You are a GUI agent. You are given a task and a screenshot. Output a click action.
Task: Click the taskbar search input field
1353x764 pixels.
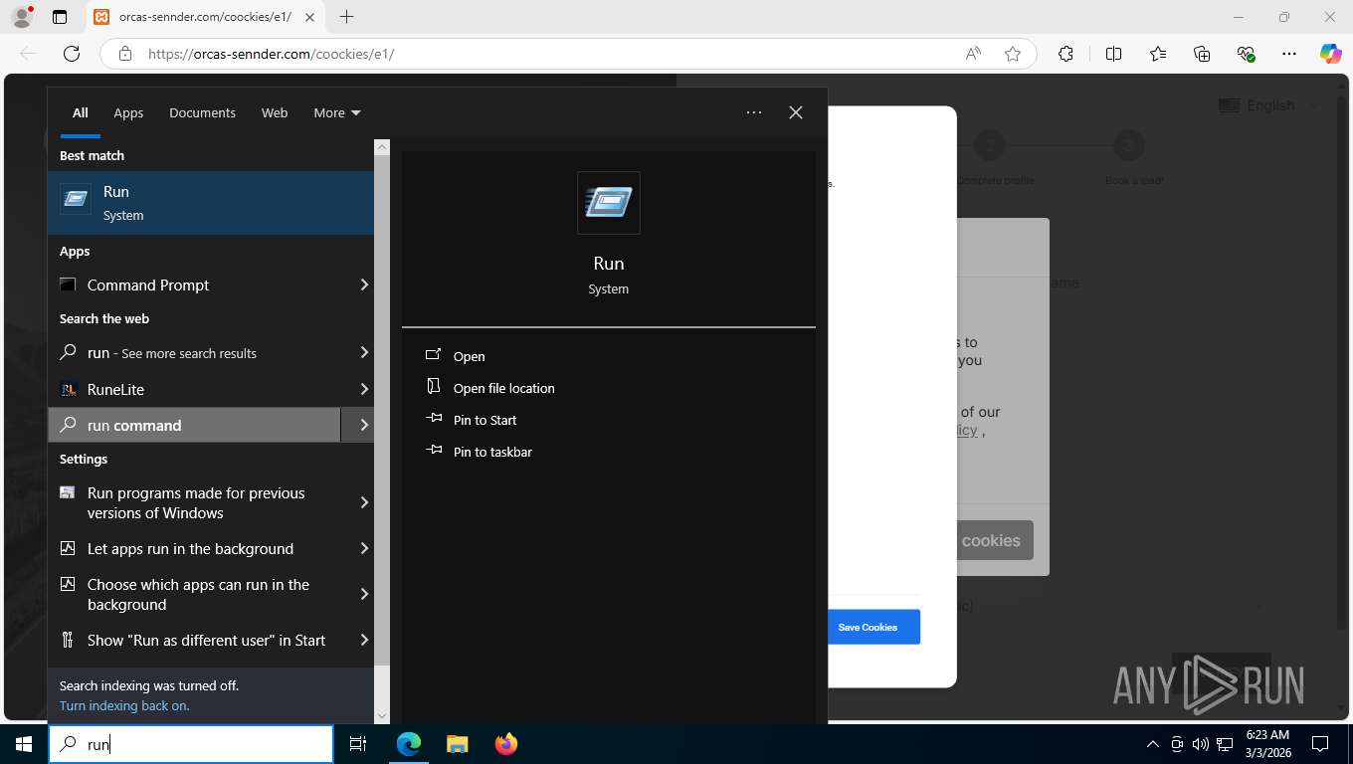191,743
